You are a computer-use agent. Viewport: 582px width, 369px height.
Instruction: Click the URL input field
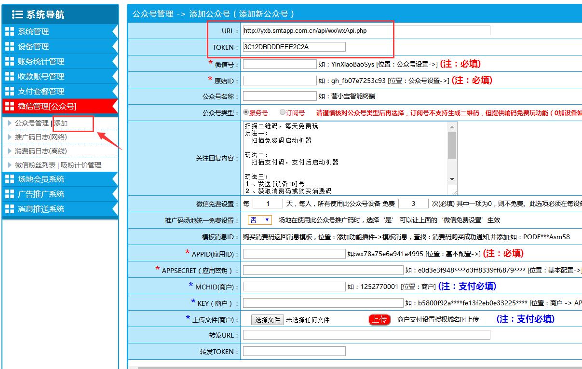point(366,30)
